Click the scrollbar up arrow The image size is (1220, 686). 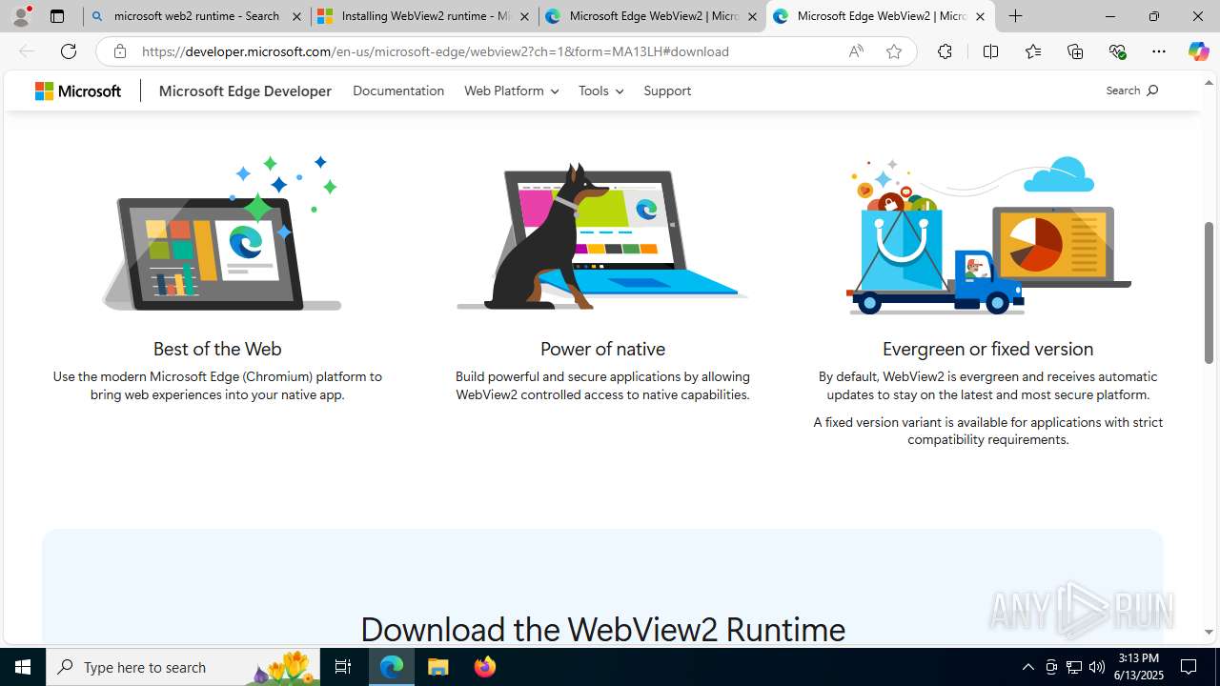[x=1209, y=82]
